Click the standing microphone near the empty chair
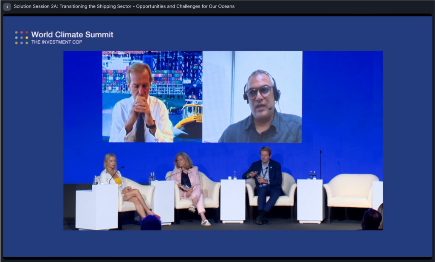 320,164
